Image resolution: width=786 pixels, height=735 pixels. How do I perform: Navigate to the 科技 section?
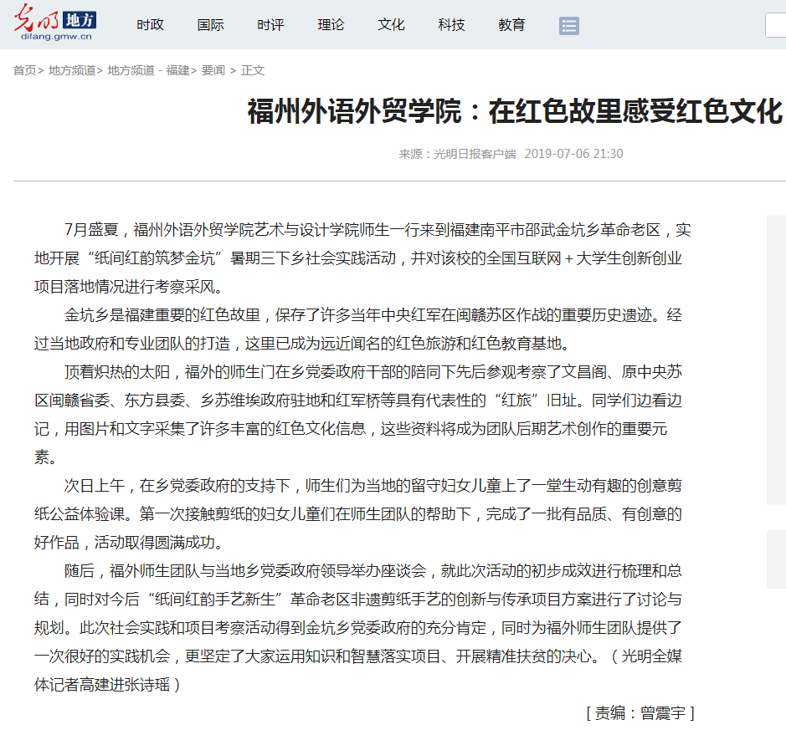(x=451, y=25)
